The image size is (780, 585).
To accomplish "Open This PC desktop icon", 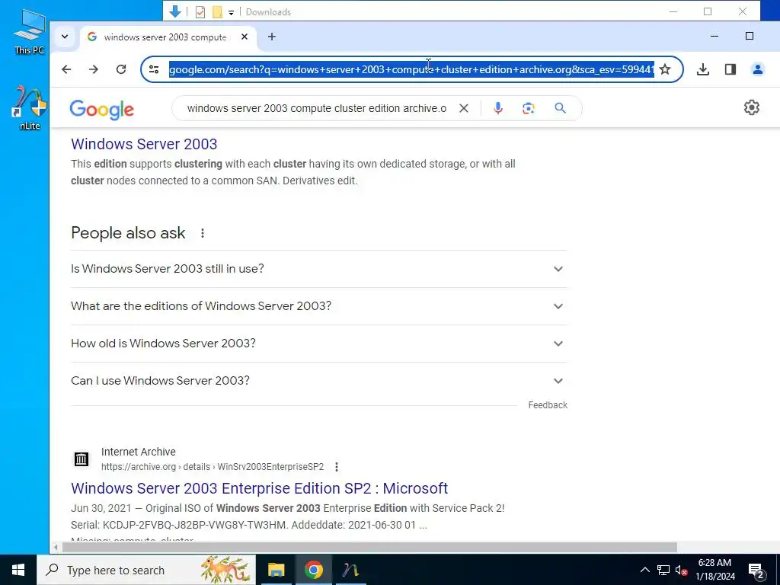I will pyautogui.click(x=30, y=31).
